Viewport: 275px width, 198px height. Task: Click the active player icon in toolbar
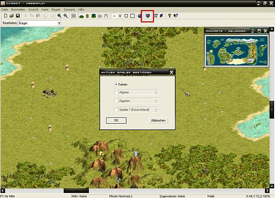pyautogui.click(x=148, y=16)
